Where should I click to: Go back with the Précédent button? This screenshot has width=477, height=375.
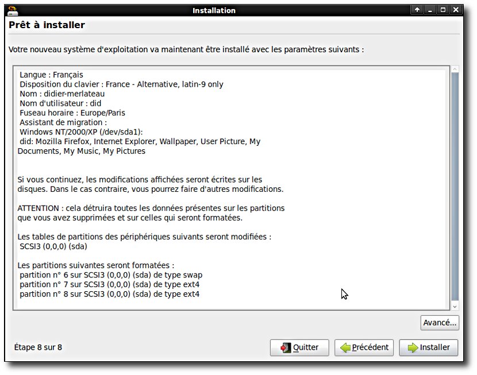click(364, 347)
